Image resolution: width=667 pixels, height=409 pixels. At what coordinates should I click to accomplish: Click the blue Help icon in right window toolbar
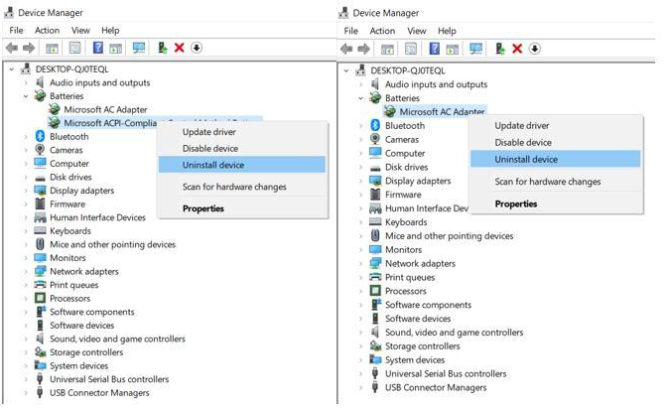(434, 48)
